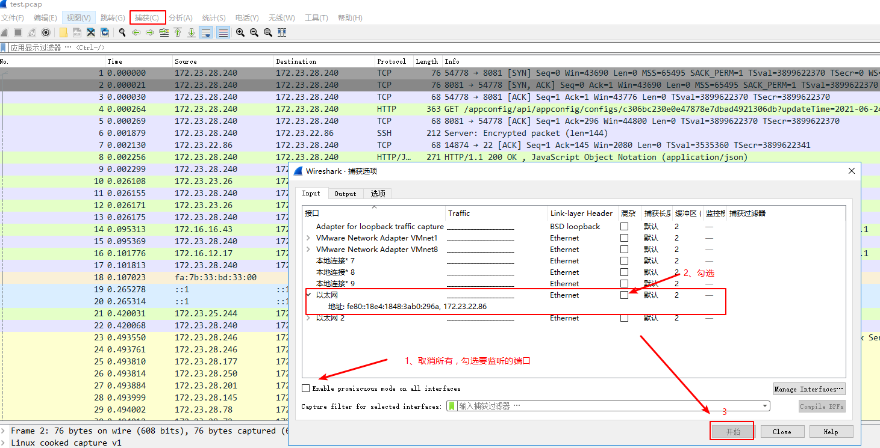Toggle promiscuous checkbox for 本地连接* 7

coord(624,260)
